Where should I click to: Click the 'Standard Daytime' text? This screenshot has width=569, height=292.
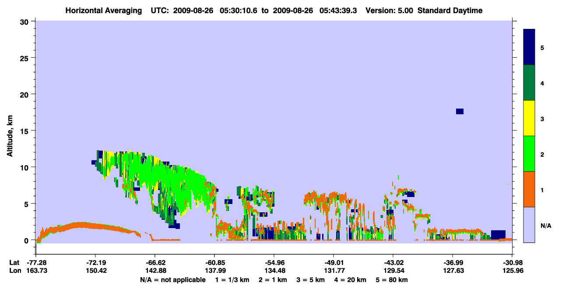coord(450,11)
